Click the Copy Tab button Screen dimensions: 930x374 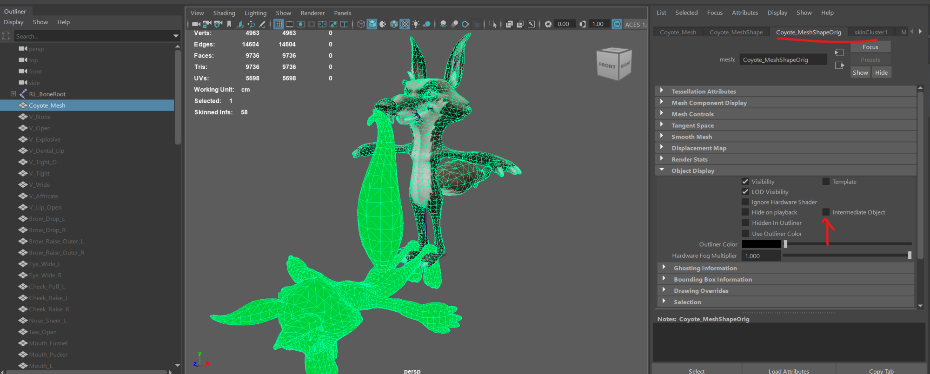click(881, 371)
